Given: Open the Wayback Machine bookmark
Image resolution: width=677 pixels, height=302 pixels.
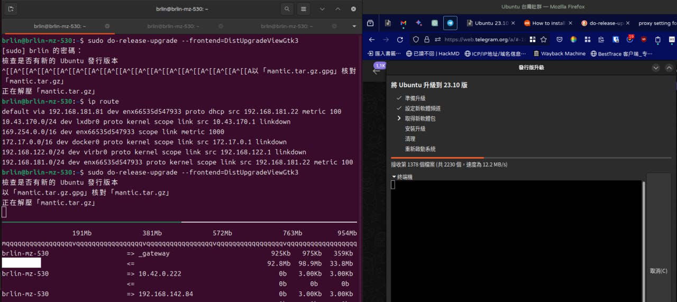Looking at the screenshot, I should click(x=560, y=53).
